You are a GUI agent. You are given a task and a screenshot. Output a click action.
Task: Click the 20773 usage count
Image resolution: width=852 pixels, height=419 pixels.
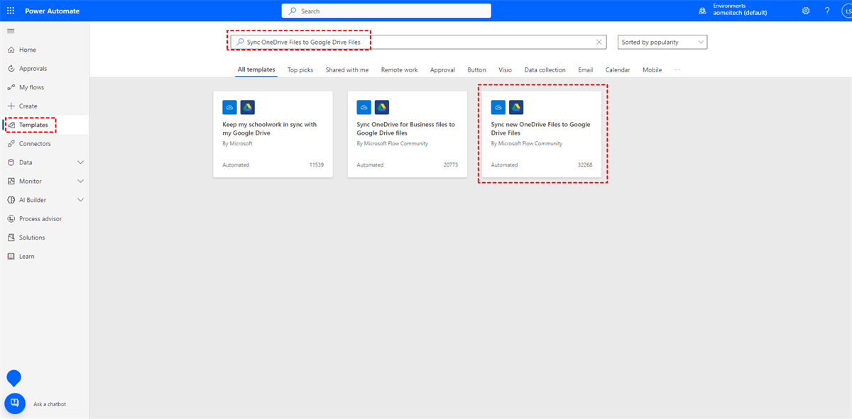tap(451, 165)
